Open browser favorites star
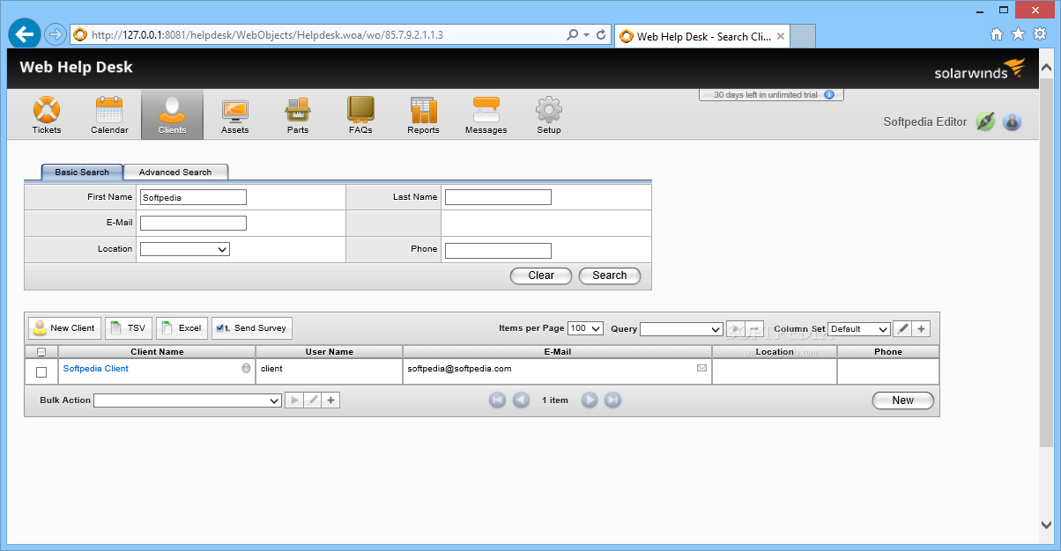Viewport: 1061px width, 551px height. [1018, 34]
